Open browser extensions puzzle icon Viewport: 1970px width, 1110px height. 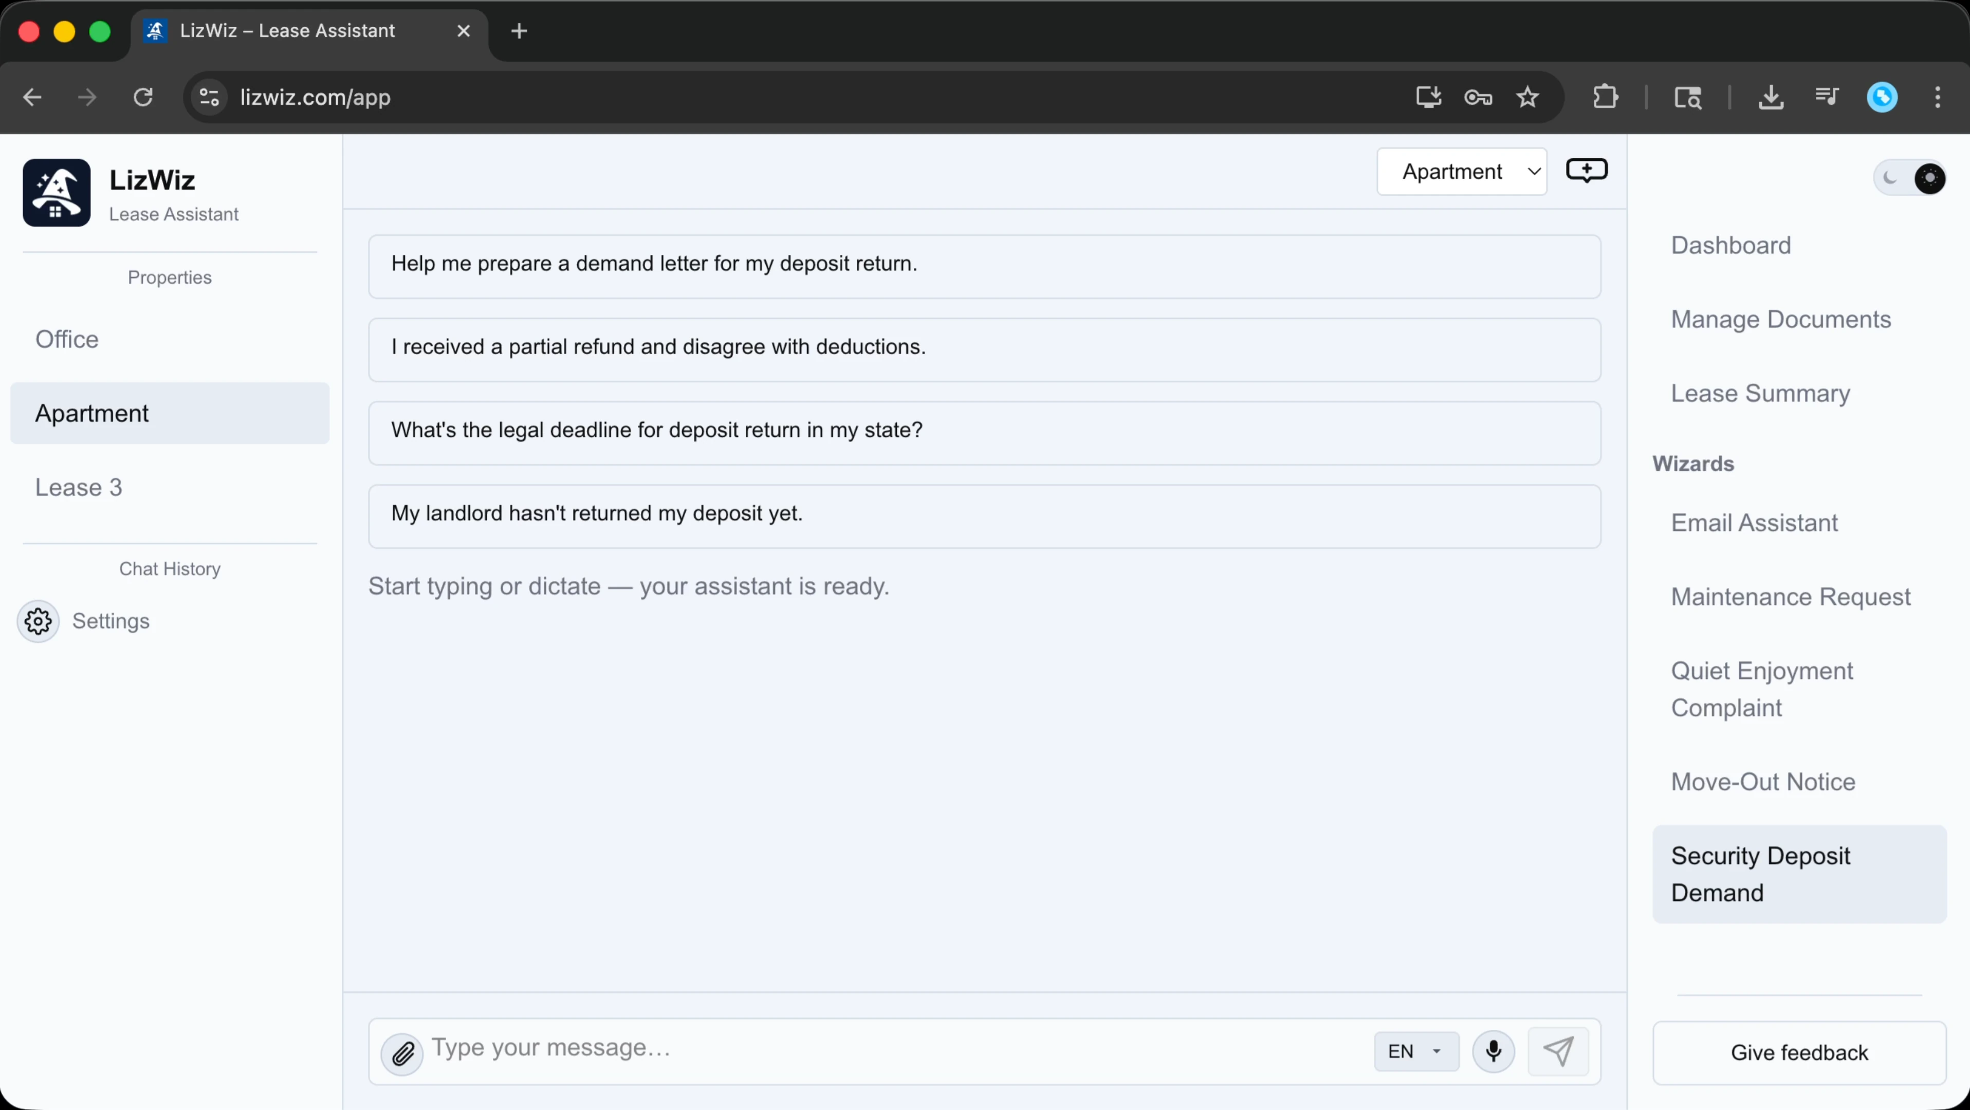[x=1605, y=97]
